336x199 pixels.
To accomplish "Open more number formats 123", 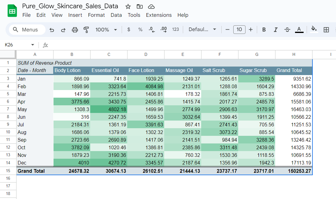I will click(x=175, y=30).
